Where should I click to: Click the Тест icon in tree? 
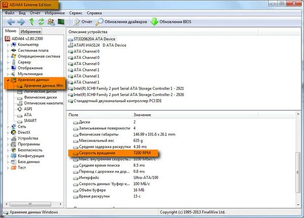tap(13, 168)
